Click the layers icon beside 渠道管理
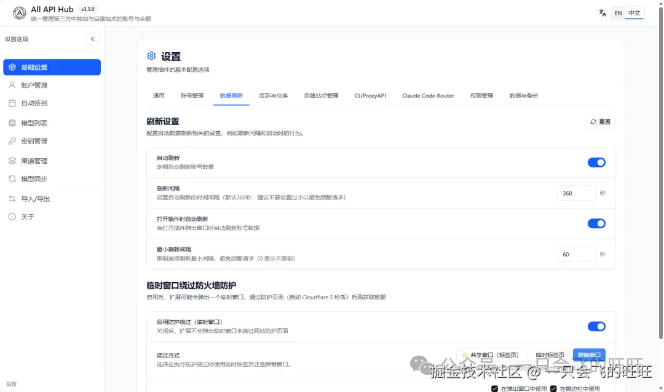 click(x=12, y=161)
